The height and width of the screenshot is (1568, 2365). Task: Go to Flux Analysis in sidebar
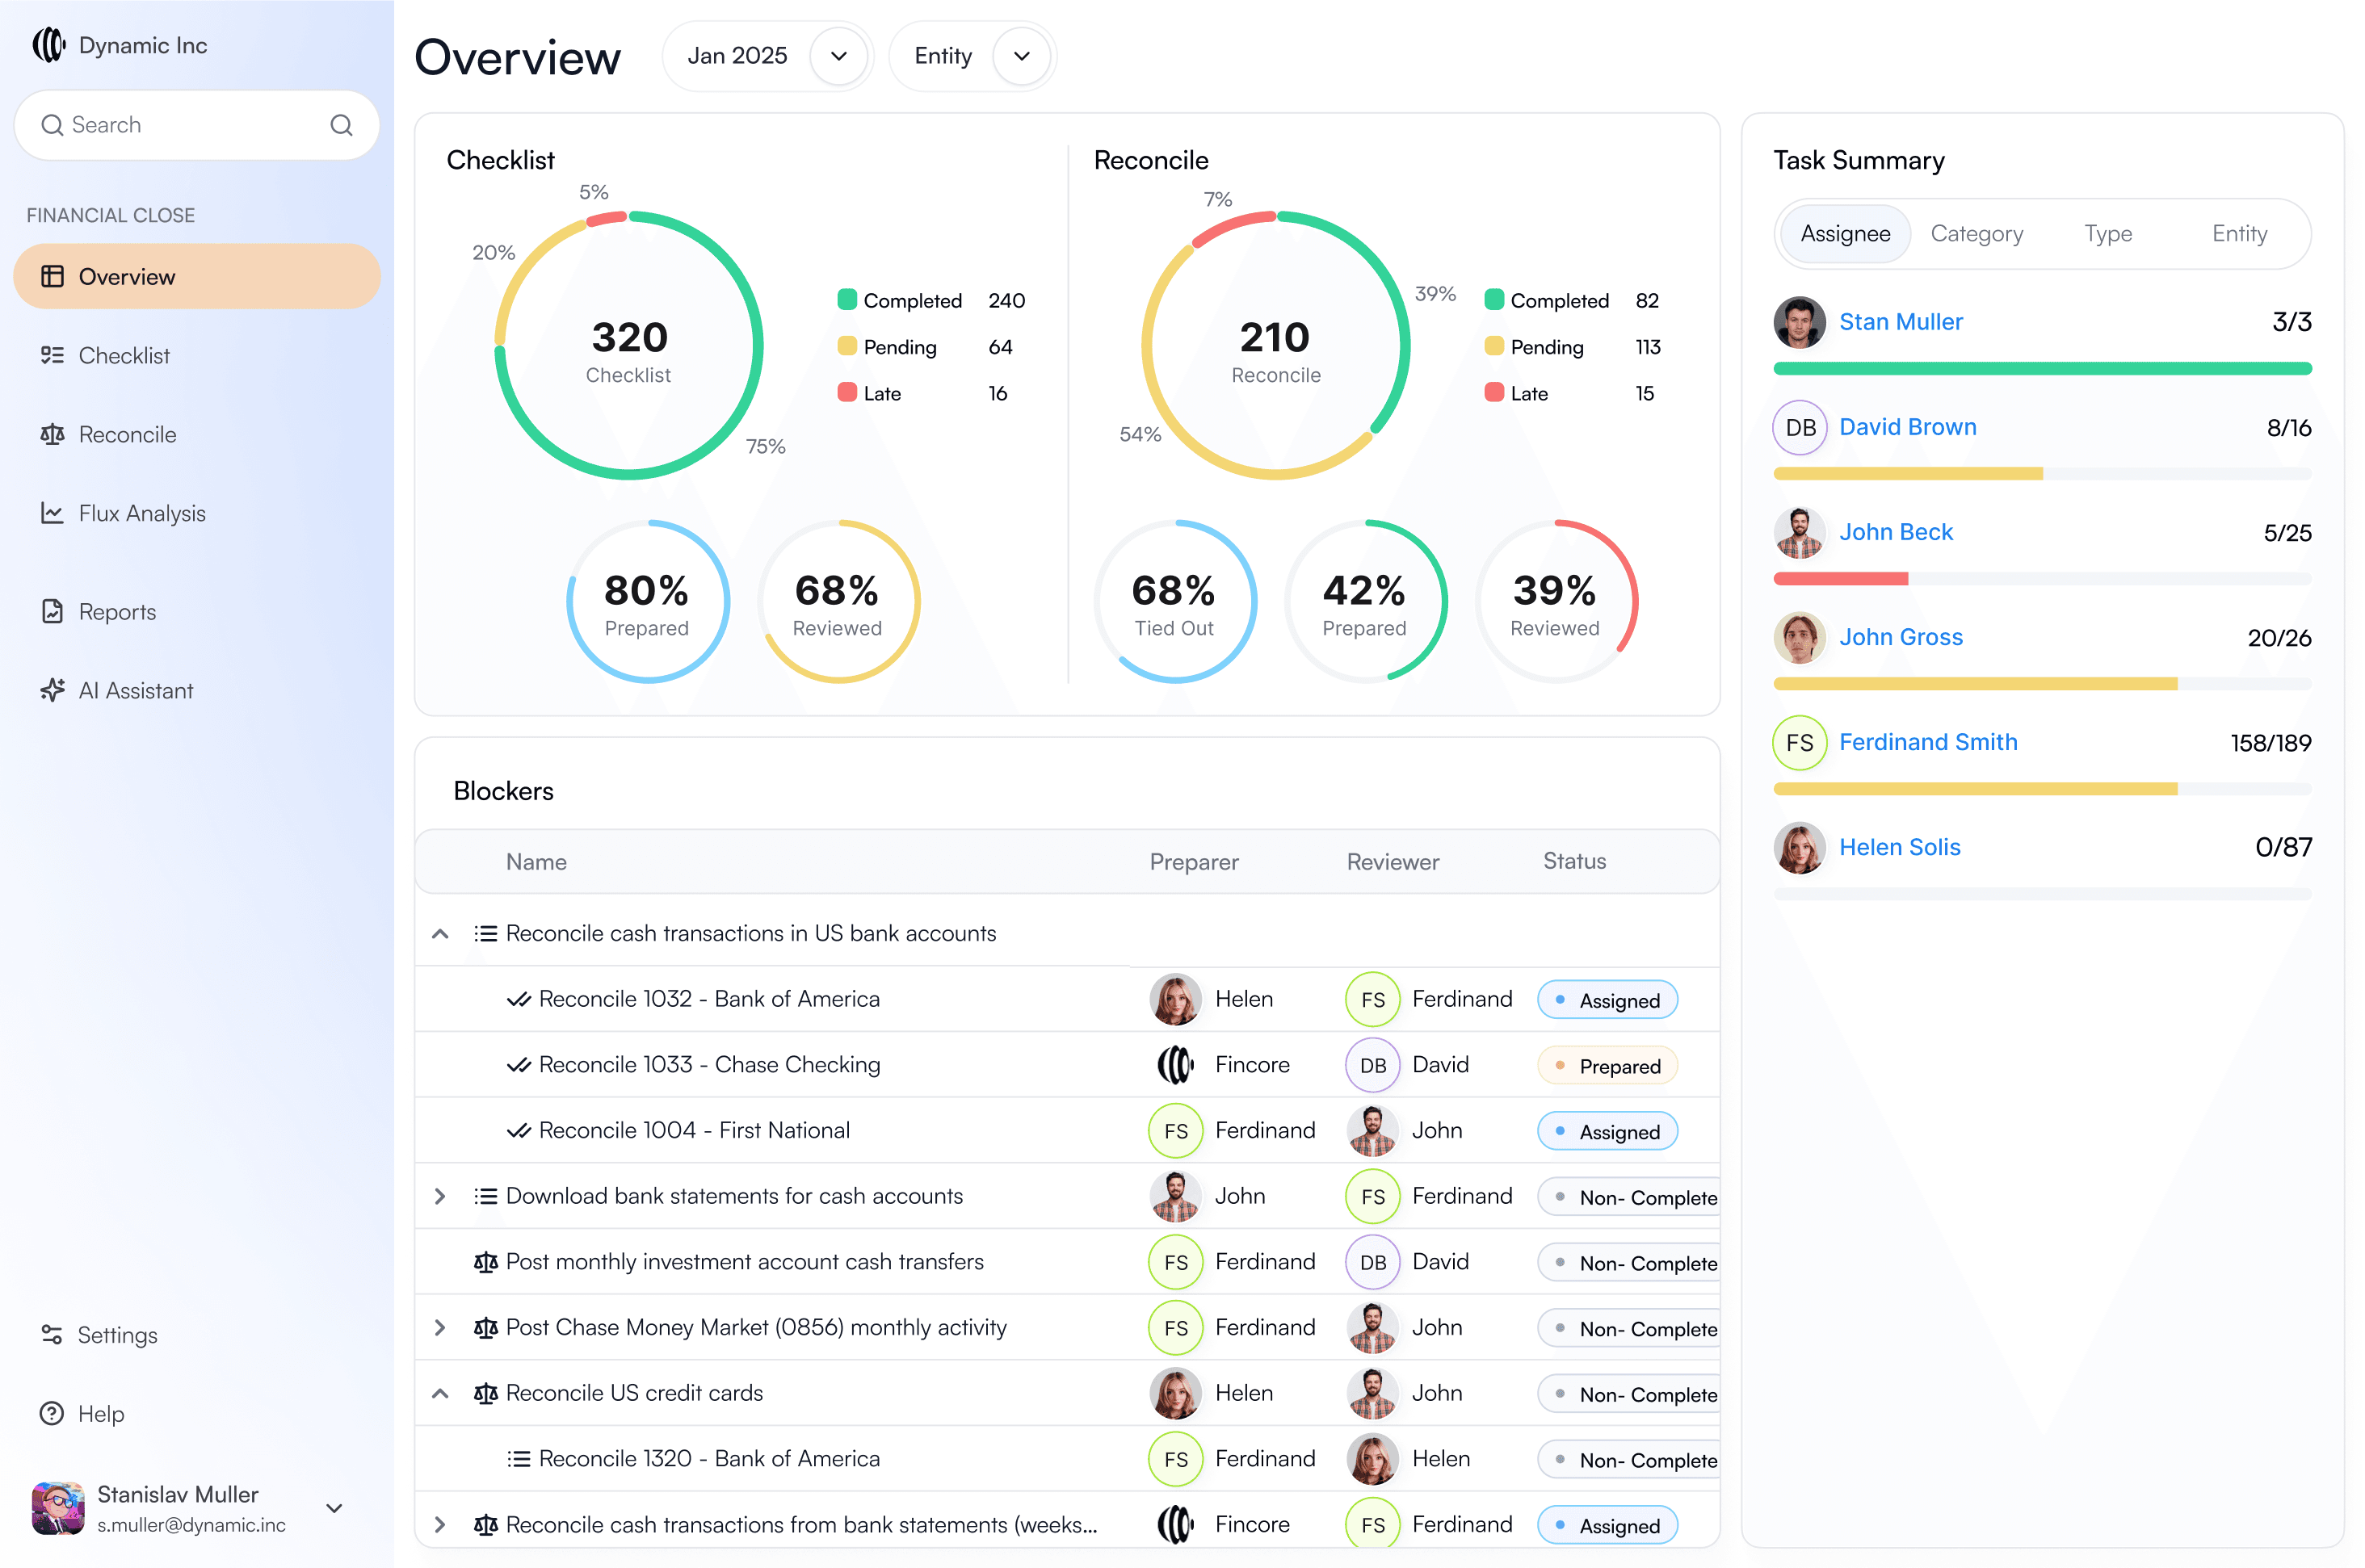tap(197, 513)
